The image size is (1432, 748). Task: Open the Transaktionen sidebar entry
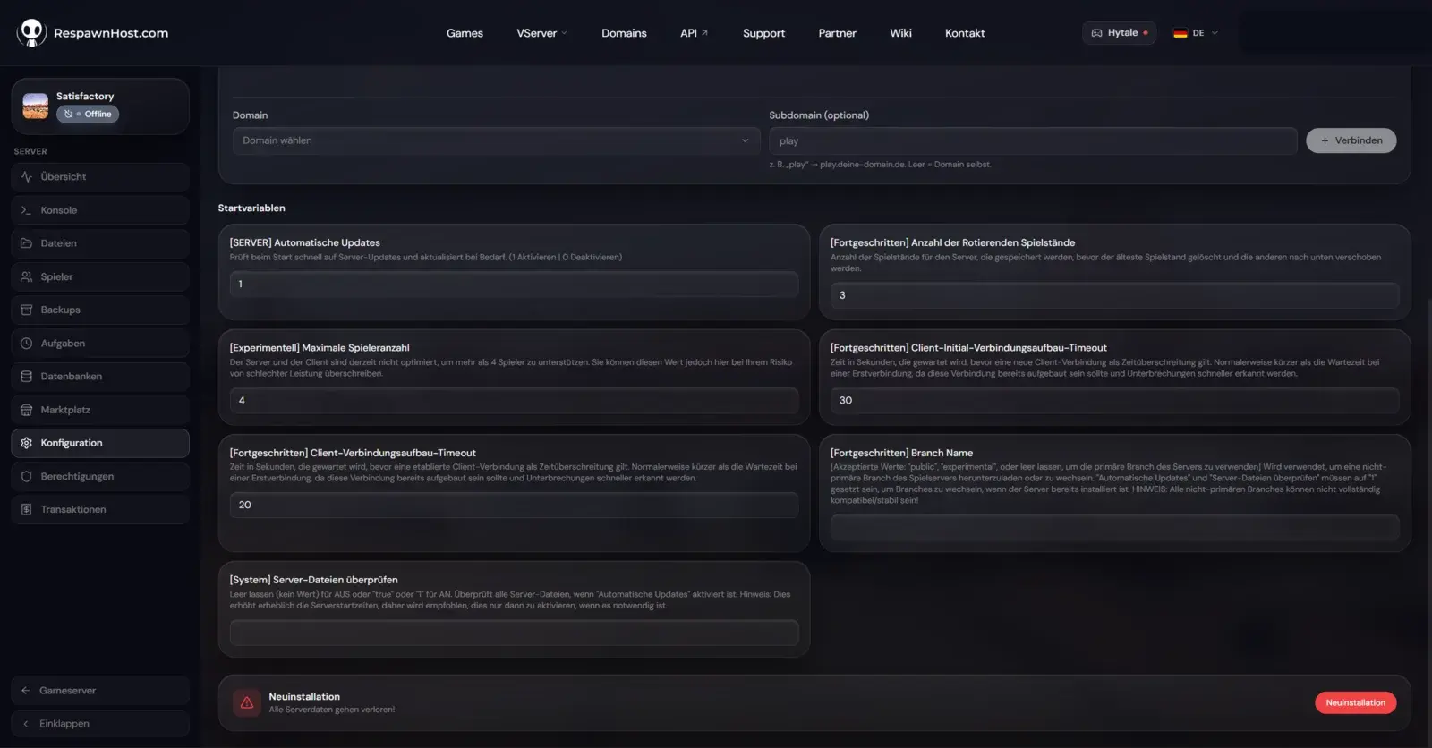(100, 509)
